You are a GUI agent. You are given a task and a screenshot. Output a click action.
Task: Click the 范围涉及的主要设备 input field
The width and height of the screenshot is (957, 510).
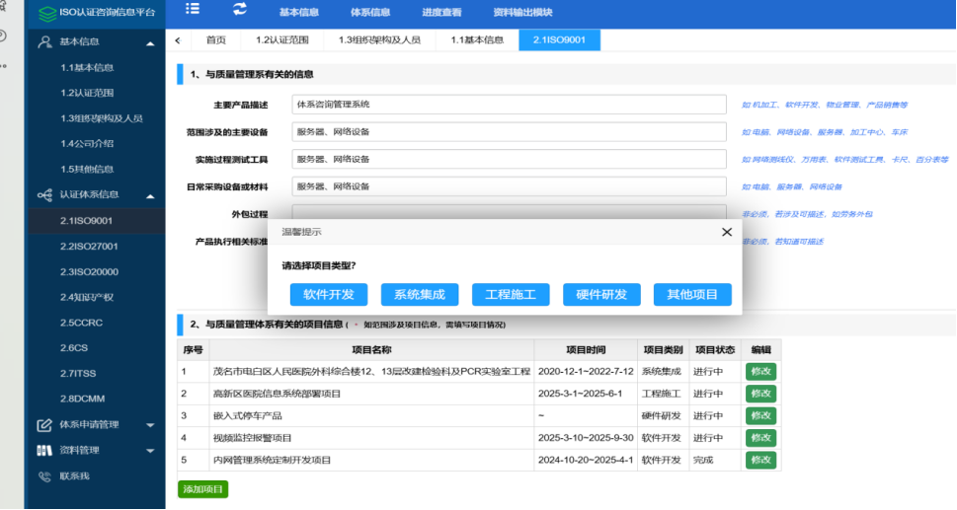pos(509,132)
